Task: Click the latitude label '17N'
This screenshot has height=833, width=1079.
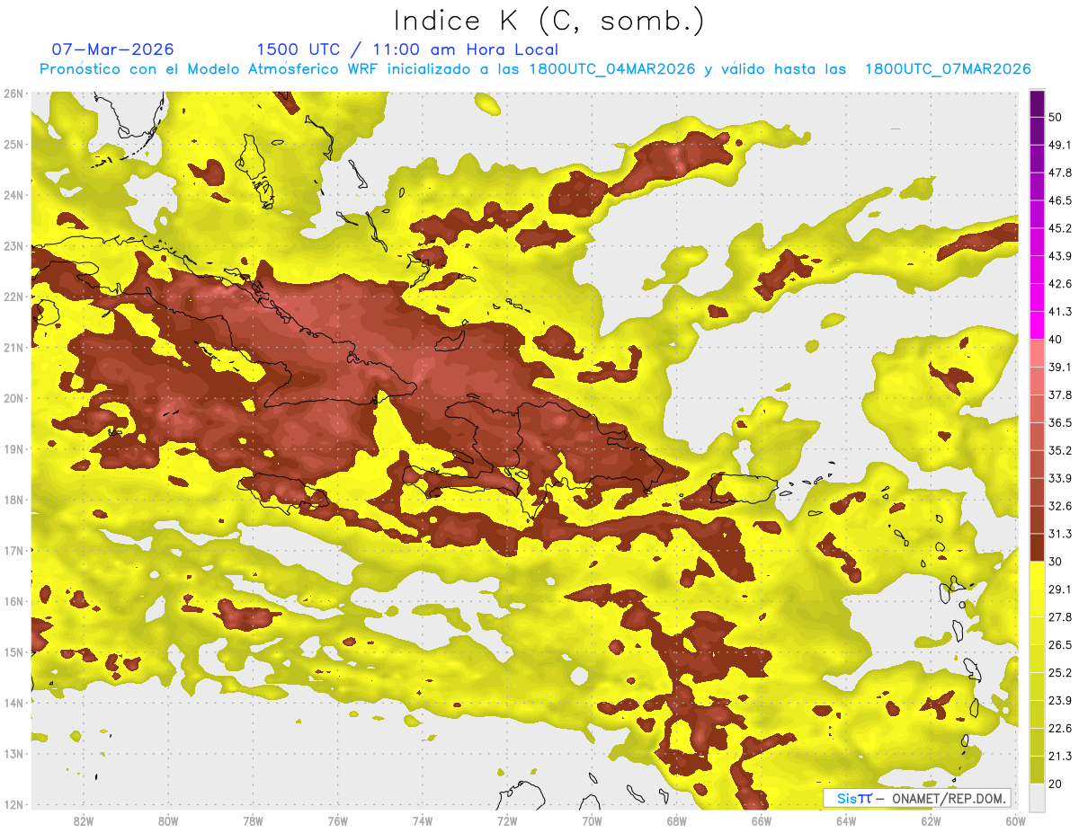Action: click(14, 551)
